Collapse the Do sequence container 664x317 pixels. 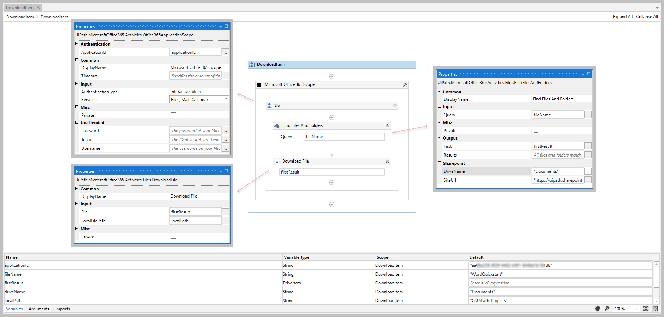(395, 106)
